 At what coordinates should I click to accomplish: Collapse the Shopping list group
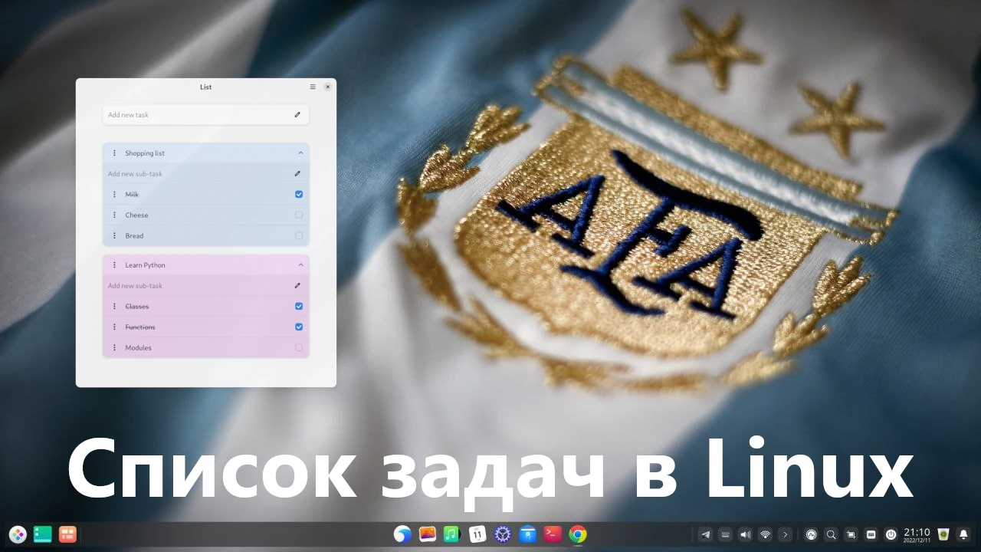pyautogui.click(x=300, y=153)
